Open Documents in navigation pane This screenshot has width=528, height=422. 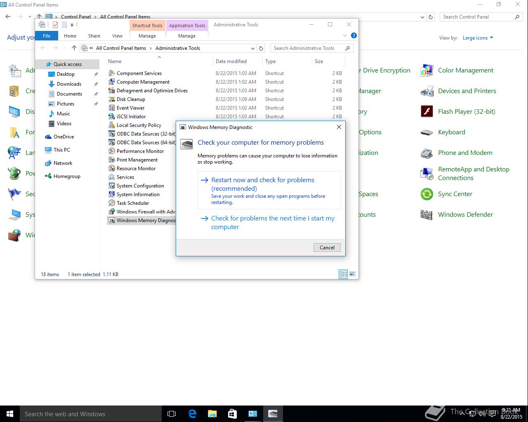coord(69,94)
